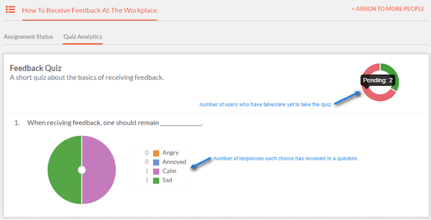Viewport: 431px width, 220px height.
Task: Toggle the Annoyed legend label
Action: click(x=174, y=162)
